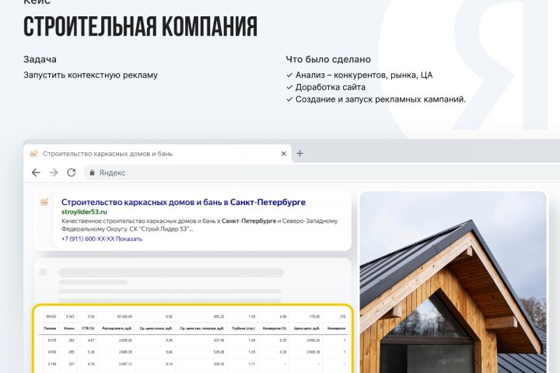Click the 'Что было сделано' heading
Viewport: 560px width, 373px height.
(328, 59)
